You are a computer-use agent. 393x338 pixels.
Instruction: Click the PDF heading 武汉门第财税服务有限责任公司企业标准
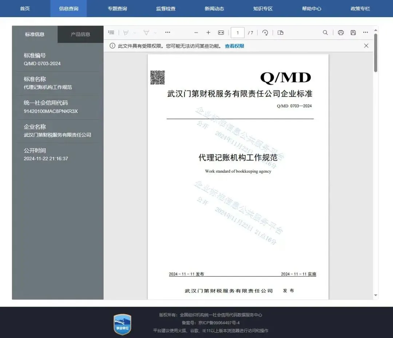(239, 94)
